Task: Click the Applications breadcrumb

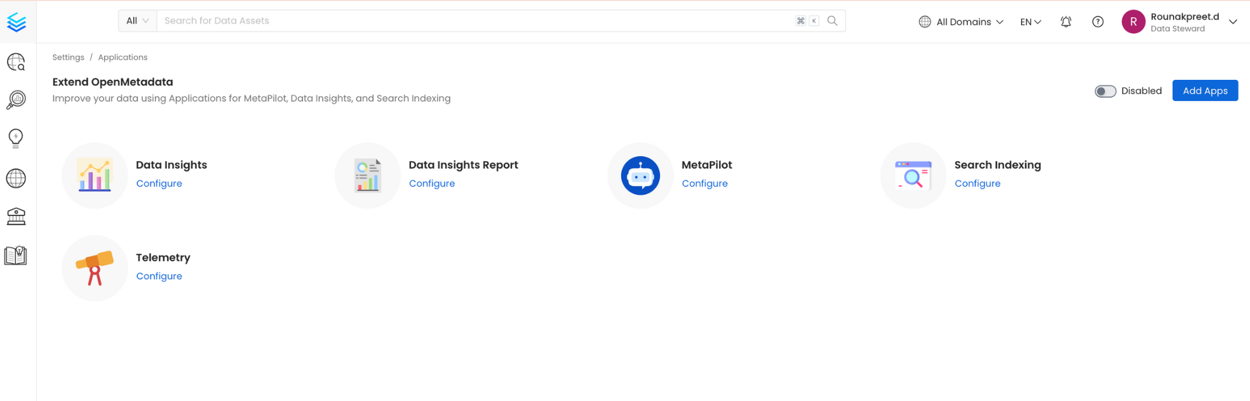Action: [x=123, y=57]
